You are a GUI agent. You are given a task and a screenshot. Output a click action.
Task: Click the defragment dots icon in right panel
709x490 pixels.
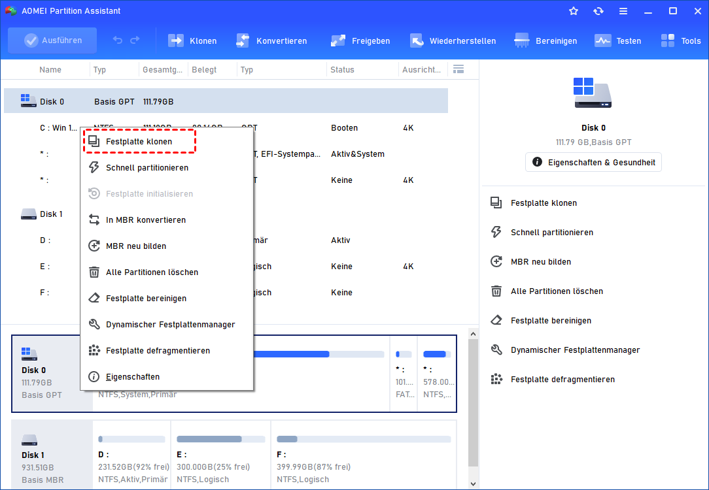(x=496, y=379)
